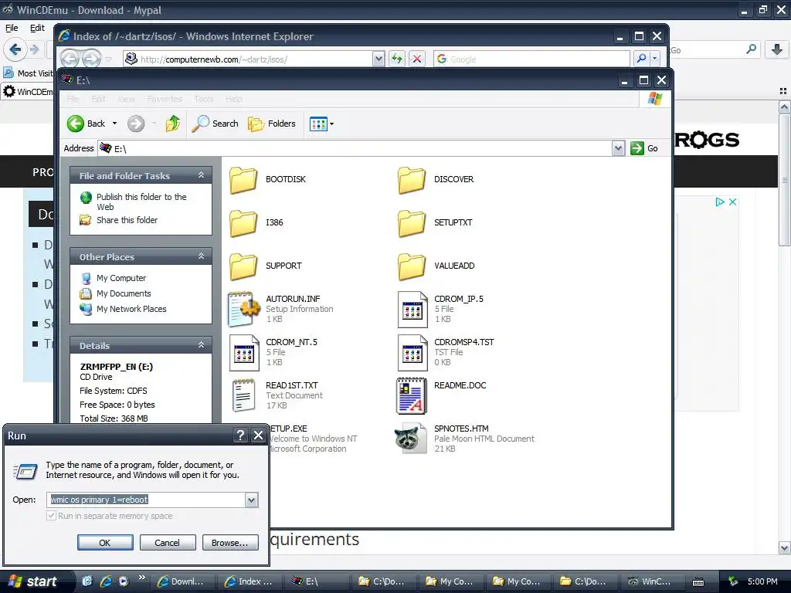Open the Edit menu in Mypal
The image size is (791, 593).
(37, 28)
